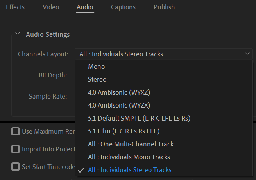Enable Use Maximum Render checkbox
The height and width of the screenshot is (180, 256).
pyautogui.click(x=15, y=131)
